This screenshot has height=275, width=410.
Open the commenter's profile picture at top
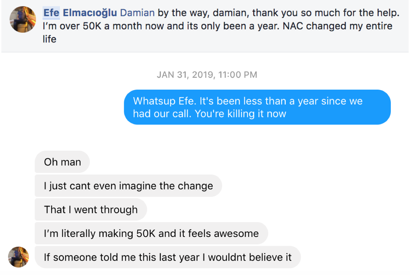click(23, 19)
